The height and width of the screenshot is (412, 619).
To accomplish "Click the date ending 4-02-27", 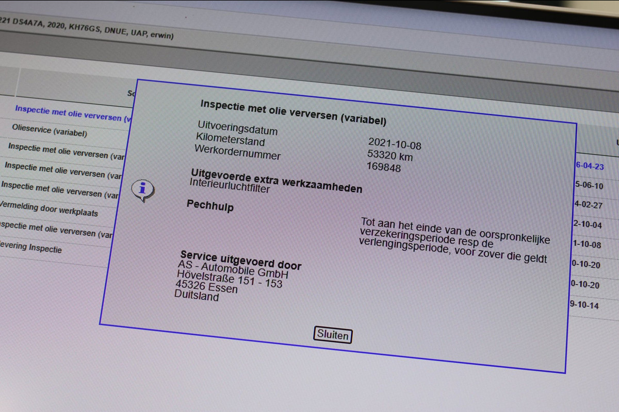I will coord(588,204).
